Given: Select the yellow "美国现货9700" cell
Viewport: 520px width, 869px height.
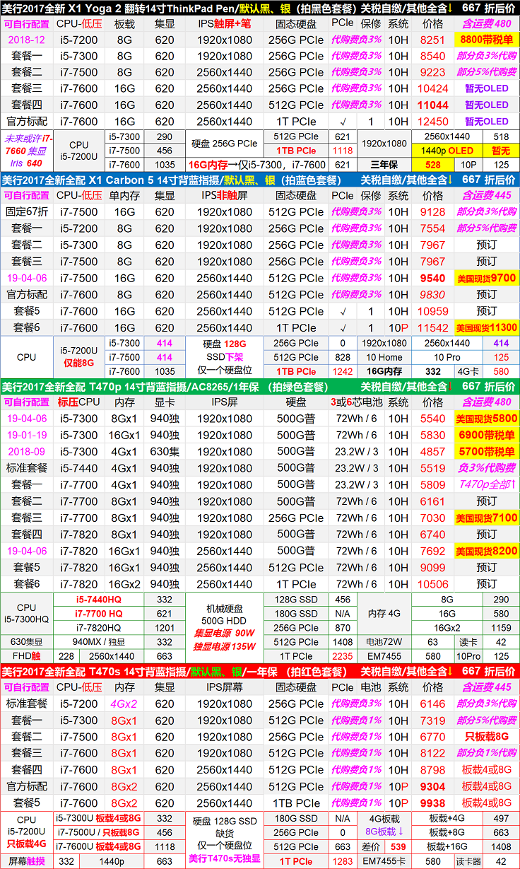Looking at the screenshot, I should pos(486,278).
